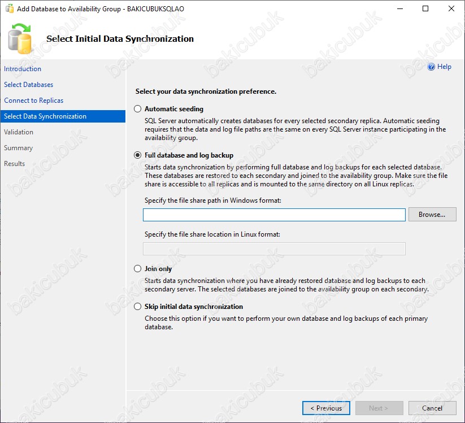
Task: Go to the Introduction wizard page
Action: (23, 69)
